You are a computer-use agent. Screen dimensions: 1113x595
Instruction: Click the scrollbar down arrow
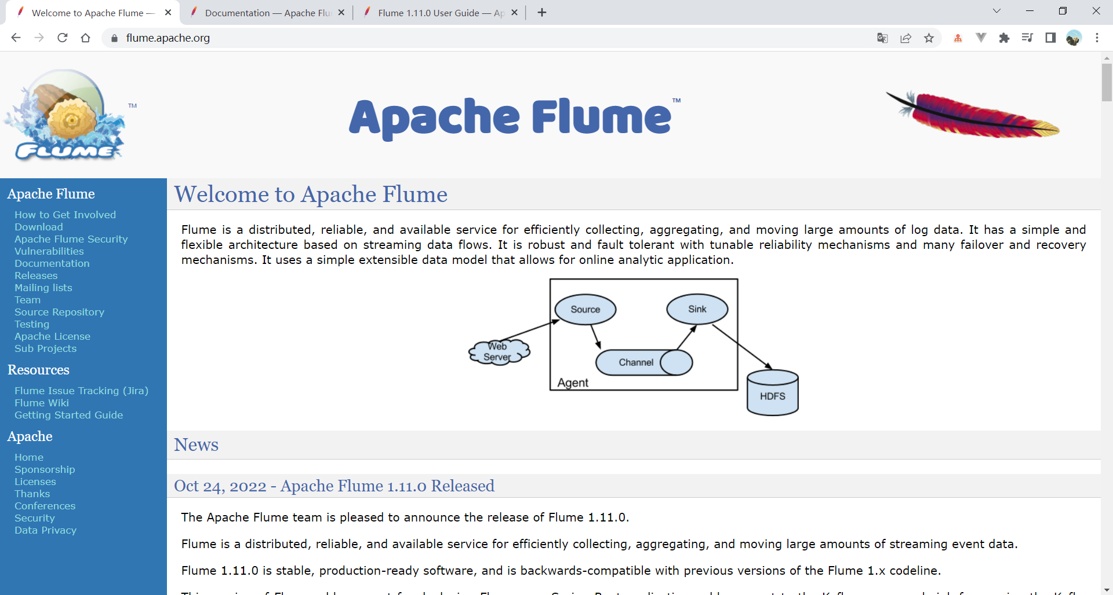pos(1107,590)
